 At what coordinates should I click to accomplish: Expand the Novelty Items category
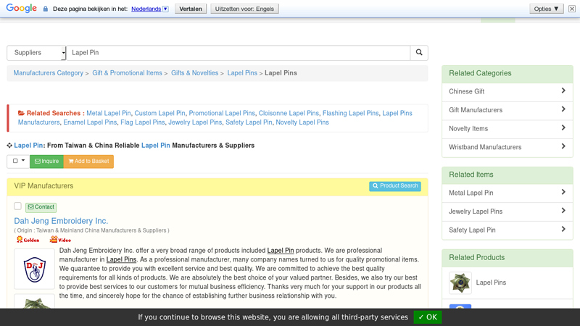click(x=507, y=129)
